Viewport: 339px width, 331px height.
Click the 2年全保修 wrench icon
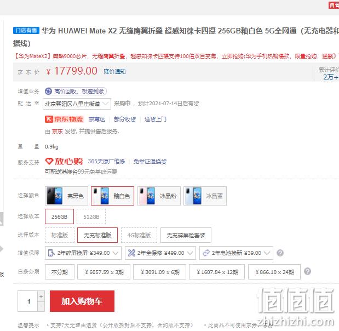click(131, 253)
